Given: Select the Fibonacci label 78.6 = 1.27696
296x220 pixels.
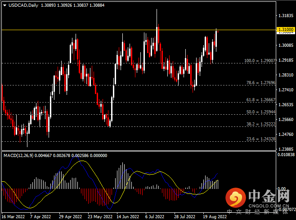Looking at the screenshot, I should [x=261, y=82].
